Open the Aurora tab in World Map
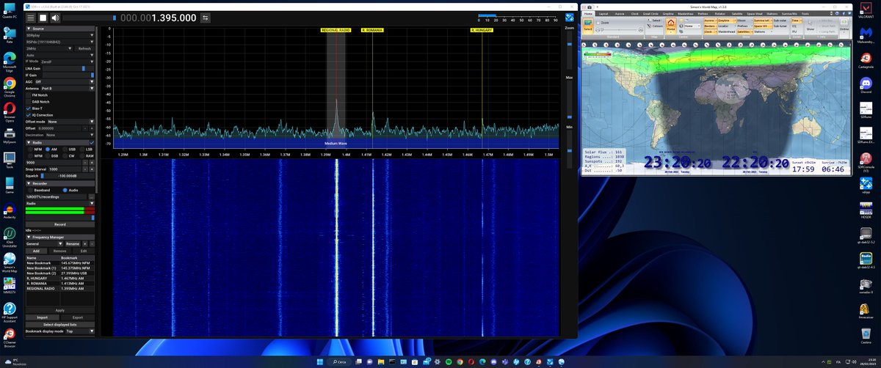Image resolution: width=881 pixels, height=368 pixels. coord(619,14)
